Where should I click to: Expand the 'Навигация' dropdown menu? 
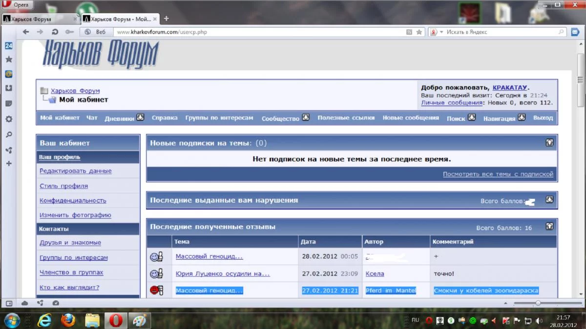[x=522, y=117]
